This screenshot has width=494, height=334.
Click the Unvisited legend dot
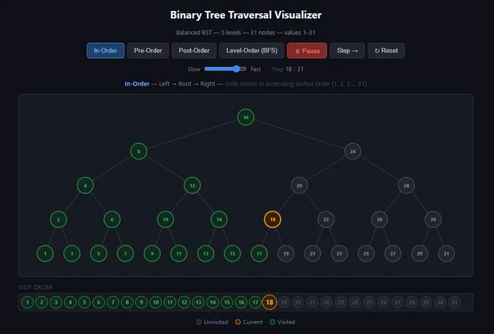199,322
